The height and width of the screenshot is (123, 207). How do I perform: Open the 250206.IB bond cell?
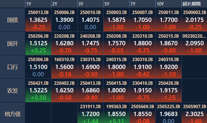click(38, 43)
